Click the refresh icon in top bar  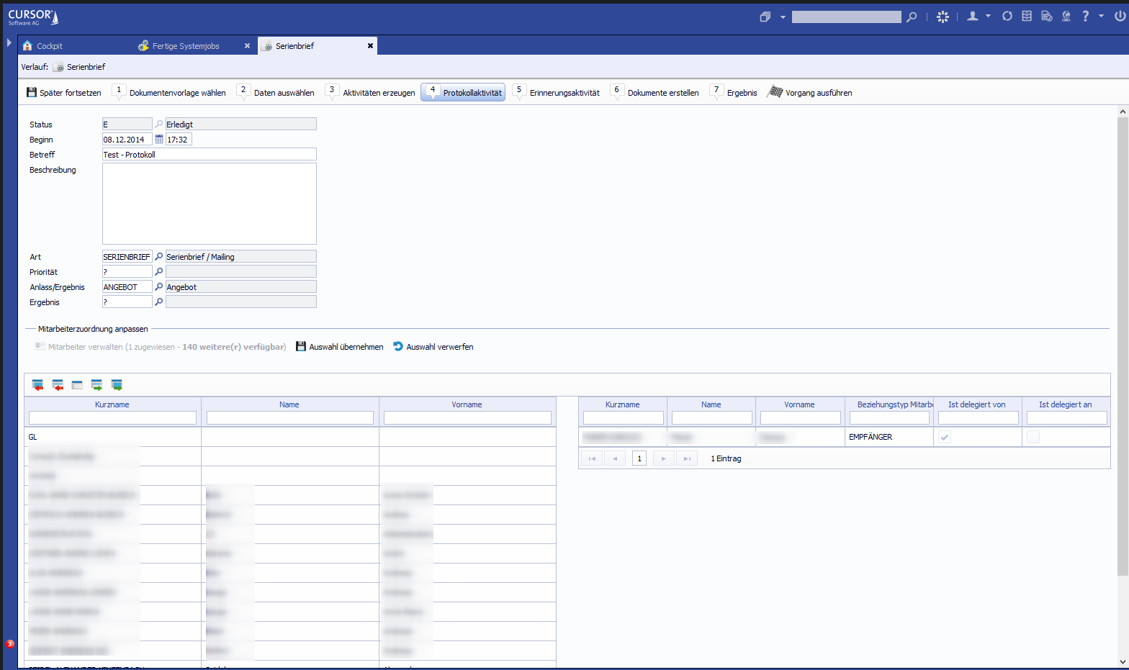click(x=1007, y=16)
